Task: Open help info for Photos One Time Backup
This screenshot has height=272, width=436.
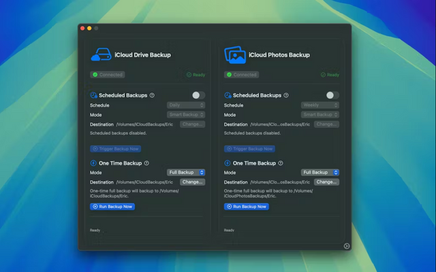Action: pos(281,163)
